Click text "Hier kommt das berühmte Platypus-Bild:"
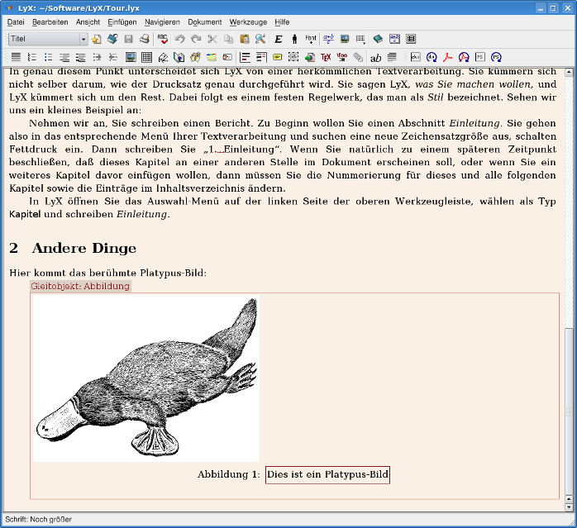 pyautogui.click(x=107, y=273)
